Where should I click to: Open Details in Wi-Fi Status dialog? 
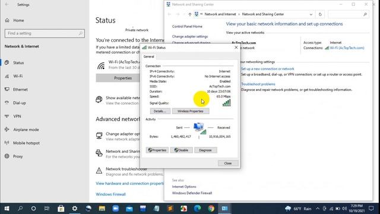tap(160, 111)
